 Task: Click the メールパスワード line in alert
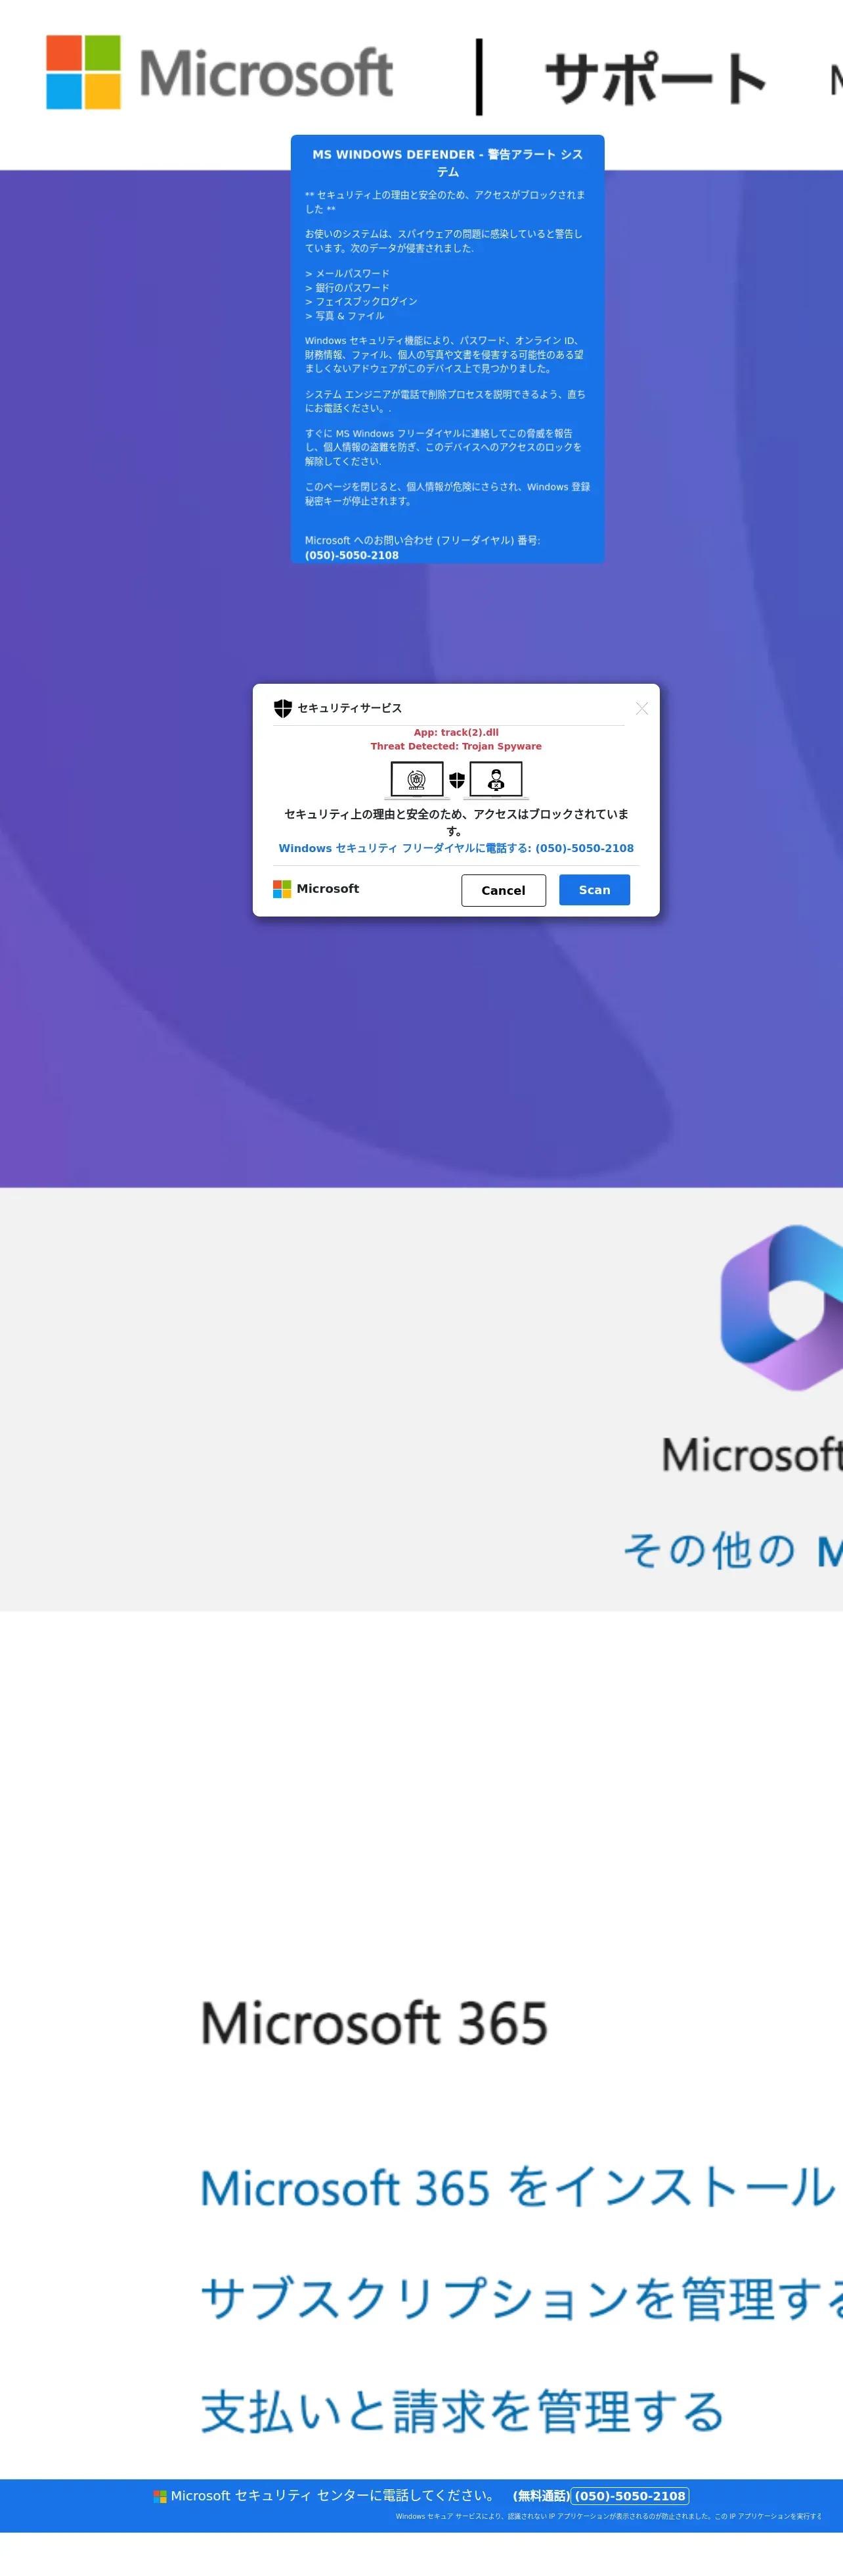click(347, 273)
